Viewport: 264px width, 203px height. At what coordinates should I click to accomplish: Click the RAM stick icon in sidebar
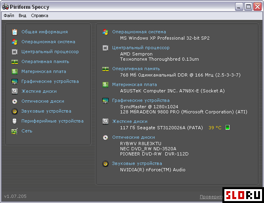click(15, 62)
